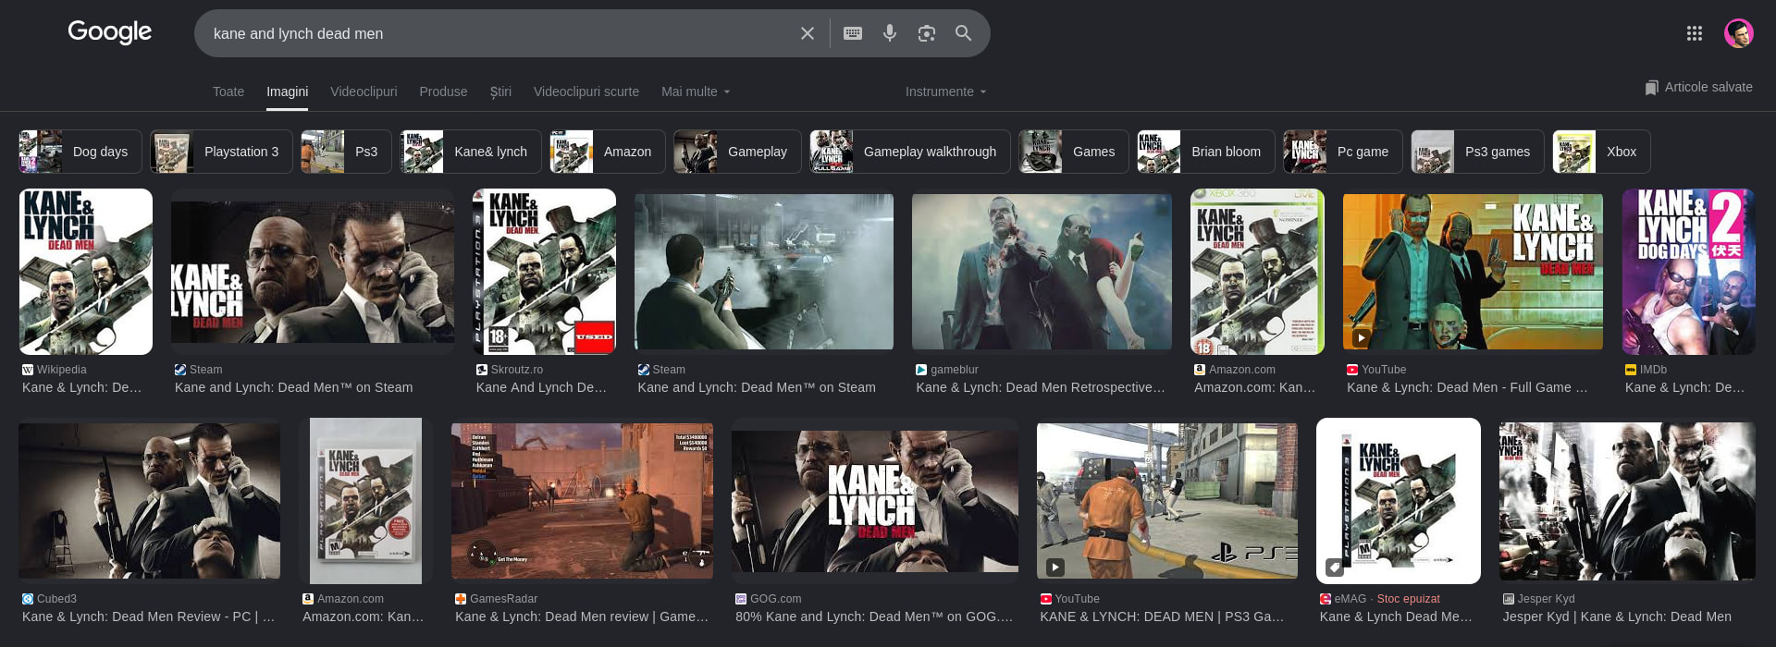
Task: Open the Xbox 360 Amazon cover thumbnail
Action: pyautogui.click(x=1257, y=272)
